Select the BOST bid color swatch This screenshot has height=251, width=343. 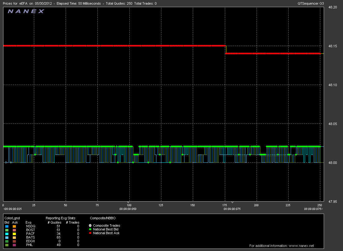coord(7,230)
